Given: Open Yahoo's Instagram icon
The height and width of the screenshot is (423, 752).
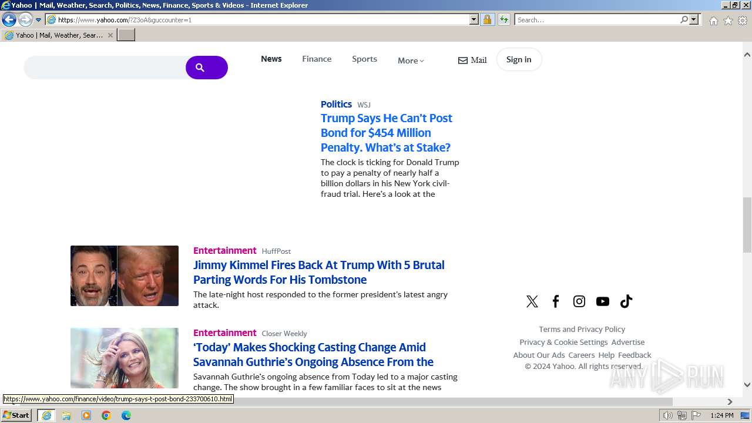Looking at the screenshot, I should pyautogui.click(x=579, y=301).
